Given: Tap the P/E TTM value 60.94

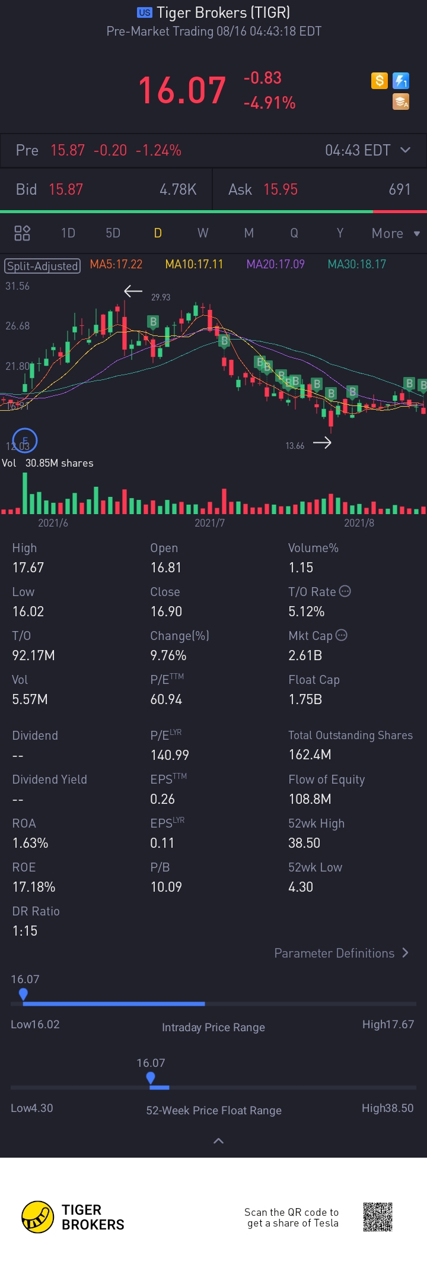Looking at the screenshot, I should pos(166,699).
